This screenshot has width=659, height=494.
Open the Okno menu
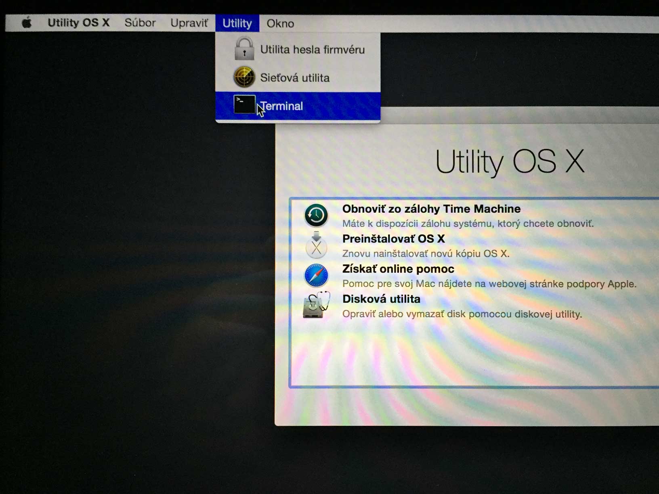click(x=280, y=24)
